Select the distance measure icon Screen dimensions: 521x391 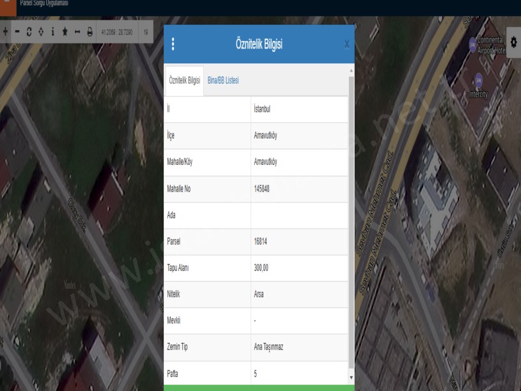pos(77,31)
